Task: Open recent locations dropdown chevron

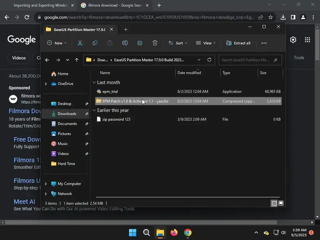Action: pos(67,60)
